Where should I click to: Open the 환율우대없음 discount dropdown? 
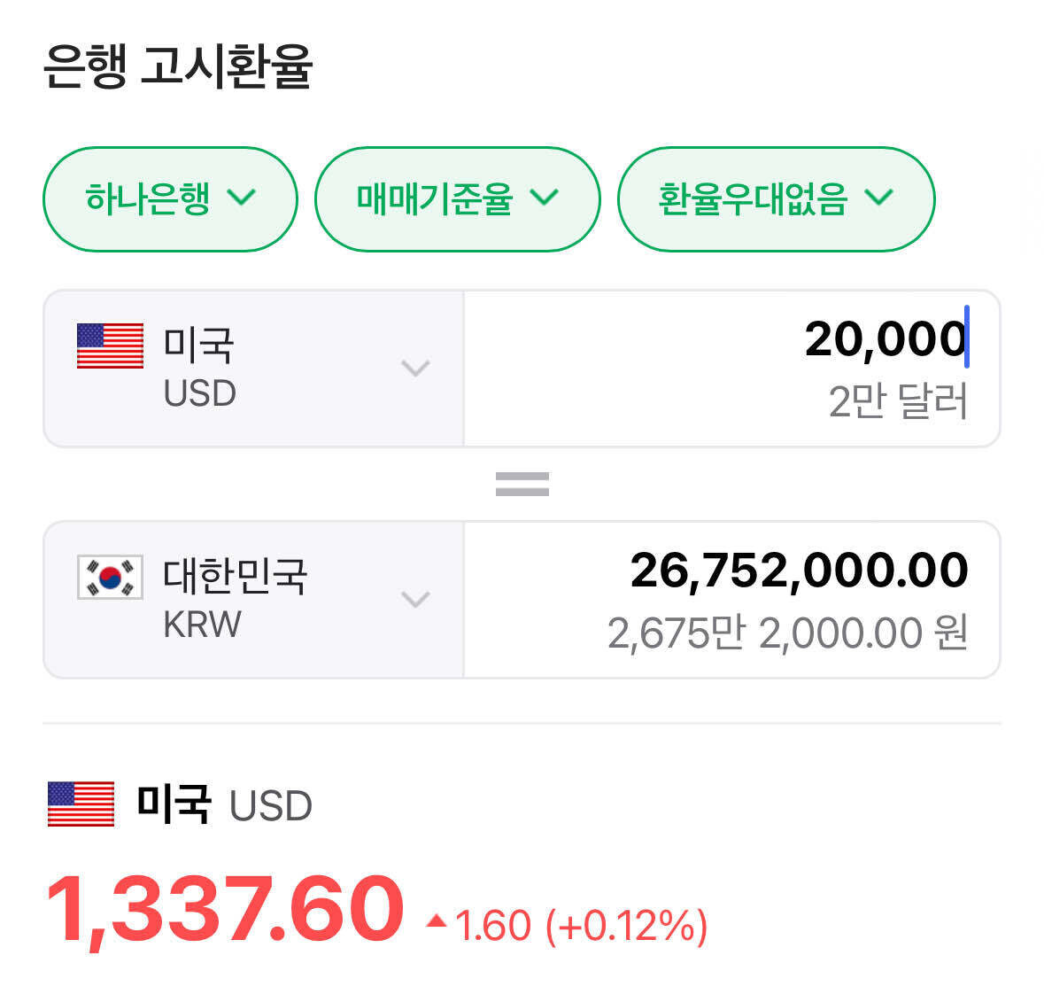pos(777,198)
